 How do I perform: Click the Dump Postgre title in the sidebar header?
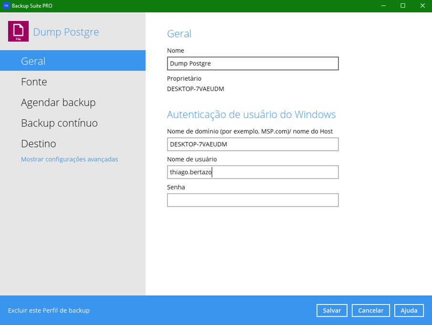[x=66, y=32]
